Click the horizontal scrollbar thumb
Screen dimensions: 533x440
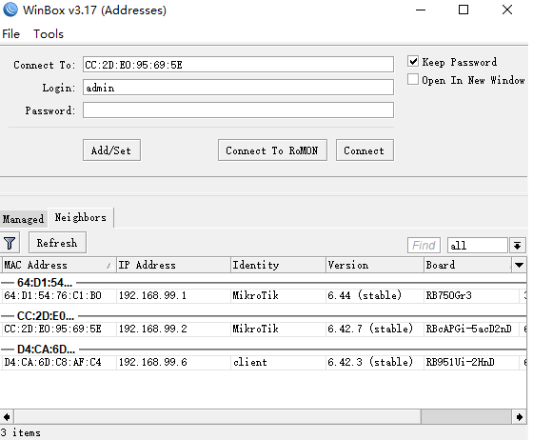(465, 416)
